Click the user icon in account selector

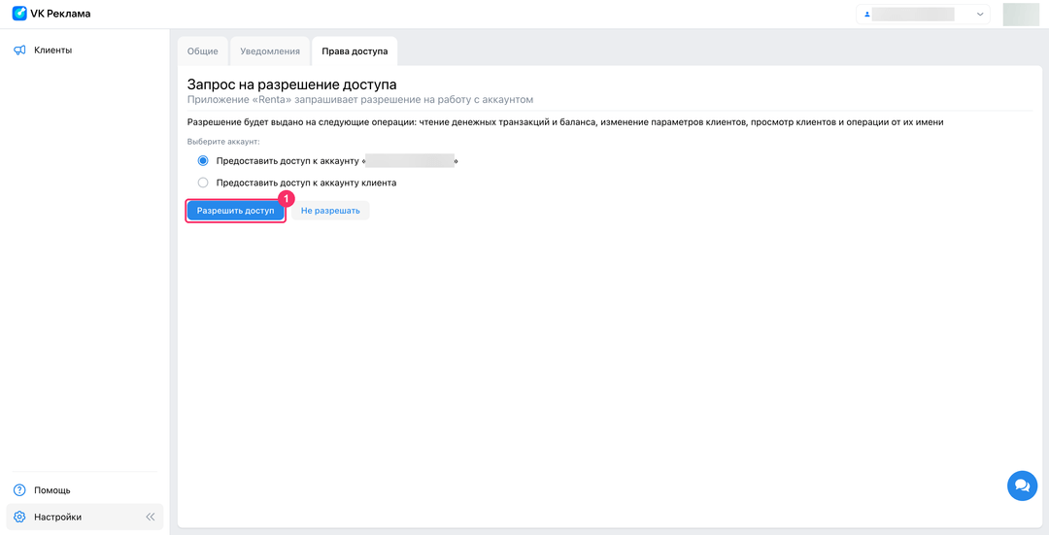pos(867,14)
